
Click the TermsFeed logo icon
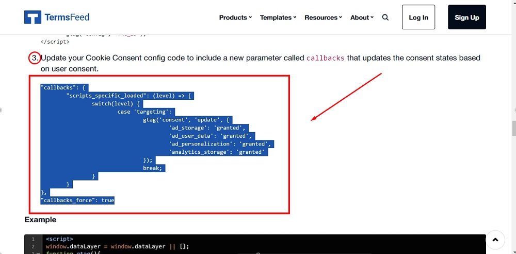(33, 17)
